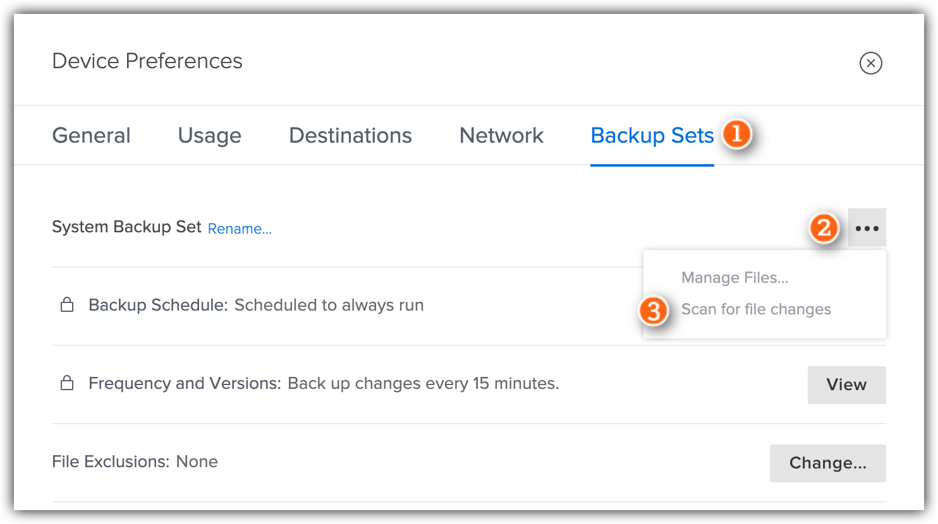Select the Backup Sets tab
Viewport: 938px width, 524px height.
click(x=652, y=135)
